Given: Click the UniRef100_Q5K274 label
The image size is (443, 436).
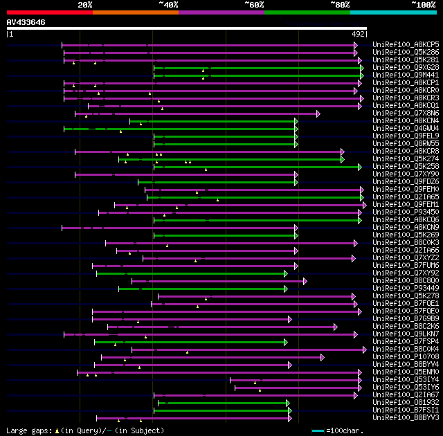Looking at the screenshot, I should pos(406,159).
